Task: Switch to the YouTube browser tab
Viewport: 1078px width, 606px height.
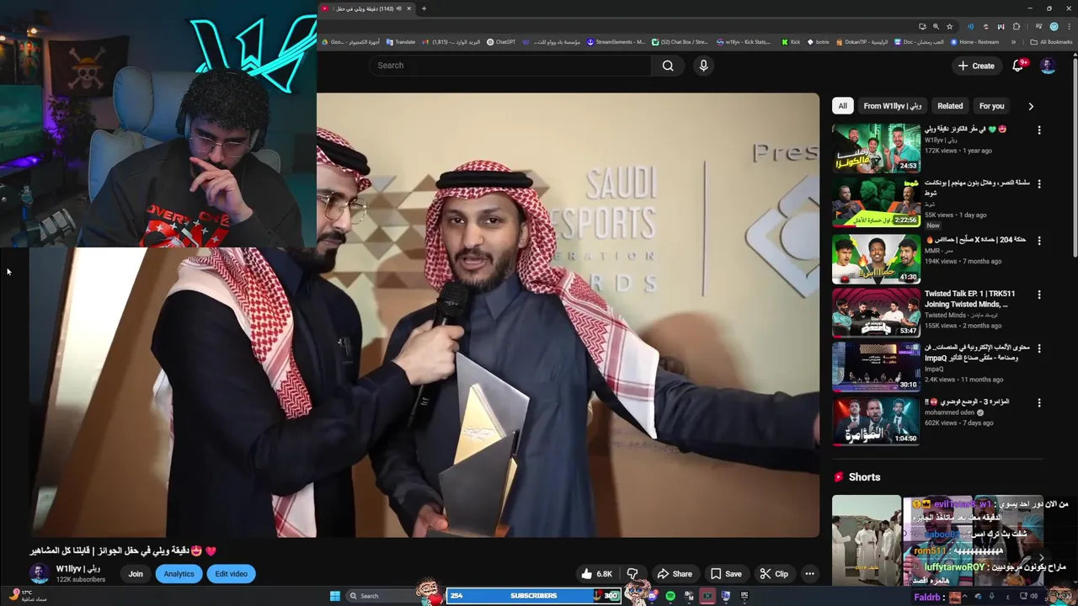Action: click(367, 8)
